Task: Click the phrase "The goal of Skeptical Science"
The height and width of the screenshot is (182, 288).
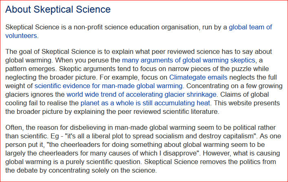Action: pyautogui.click(x=51, y=52)
